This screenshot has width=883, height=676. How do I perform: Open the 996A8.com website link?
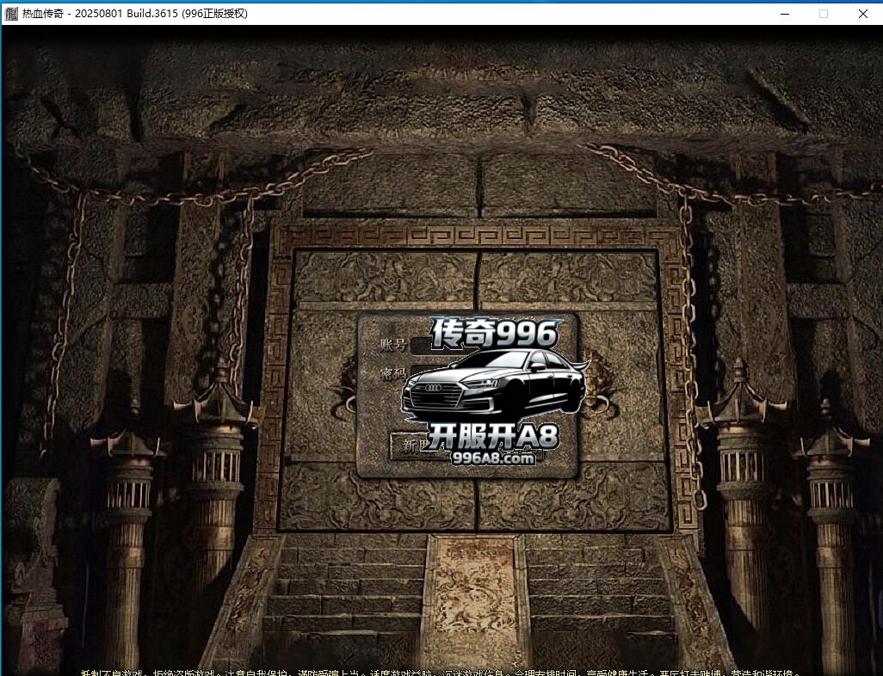[493, 458]
